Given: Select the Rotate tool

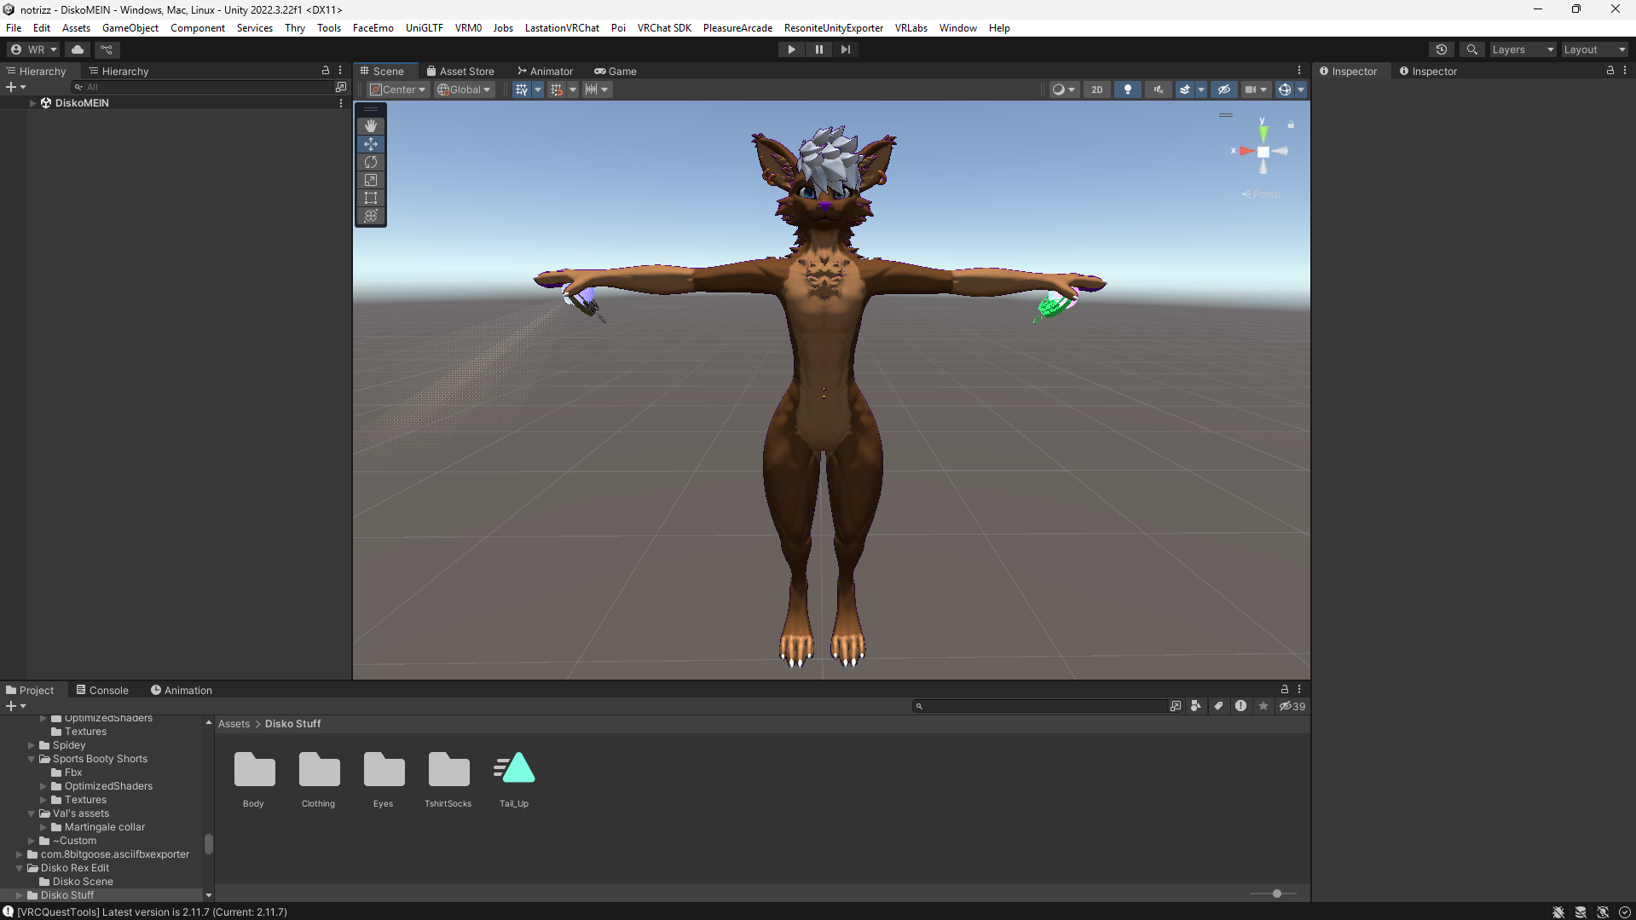Looking at the screenshot, I should point(371,162).
